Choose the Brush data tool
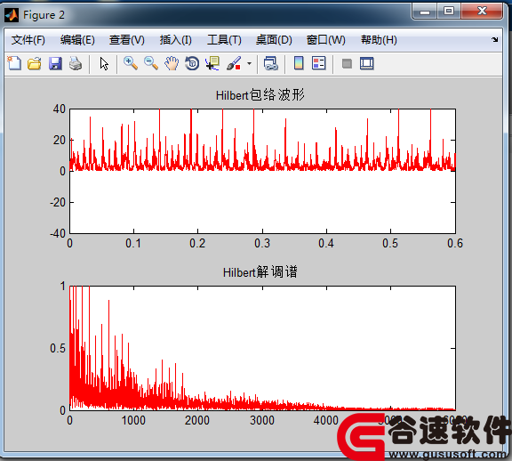 coord(234,63)
